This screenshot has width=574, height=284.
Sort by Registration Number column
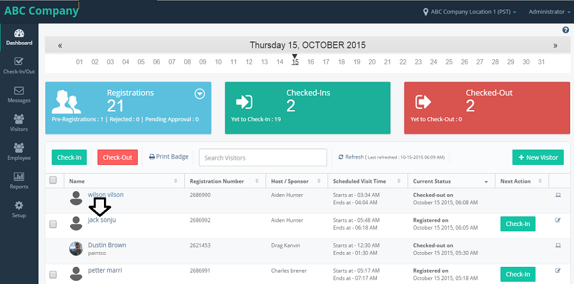click(x=225, y=181)
